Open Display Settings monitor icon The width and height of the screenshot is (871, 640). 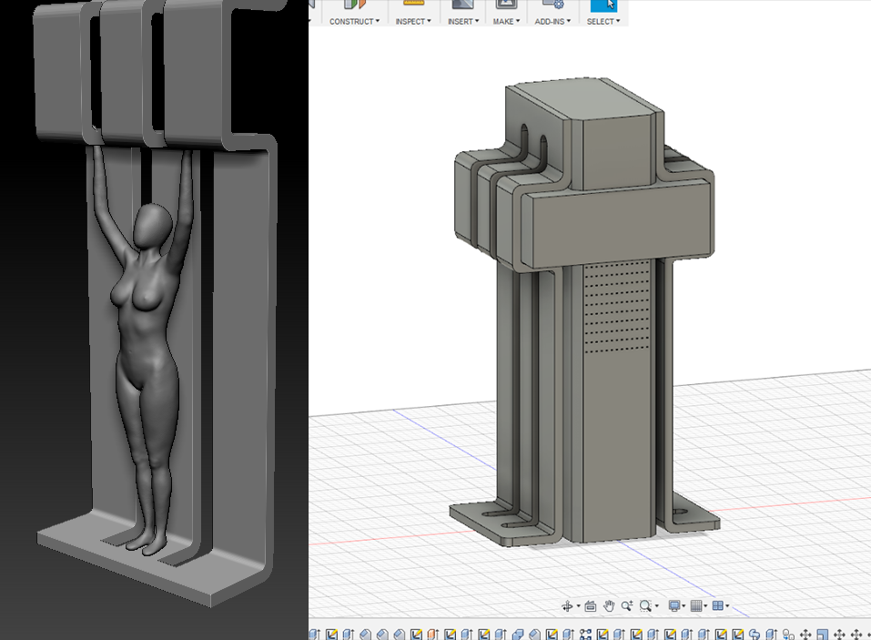click(x=674, y=606)
